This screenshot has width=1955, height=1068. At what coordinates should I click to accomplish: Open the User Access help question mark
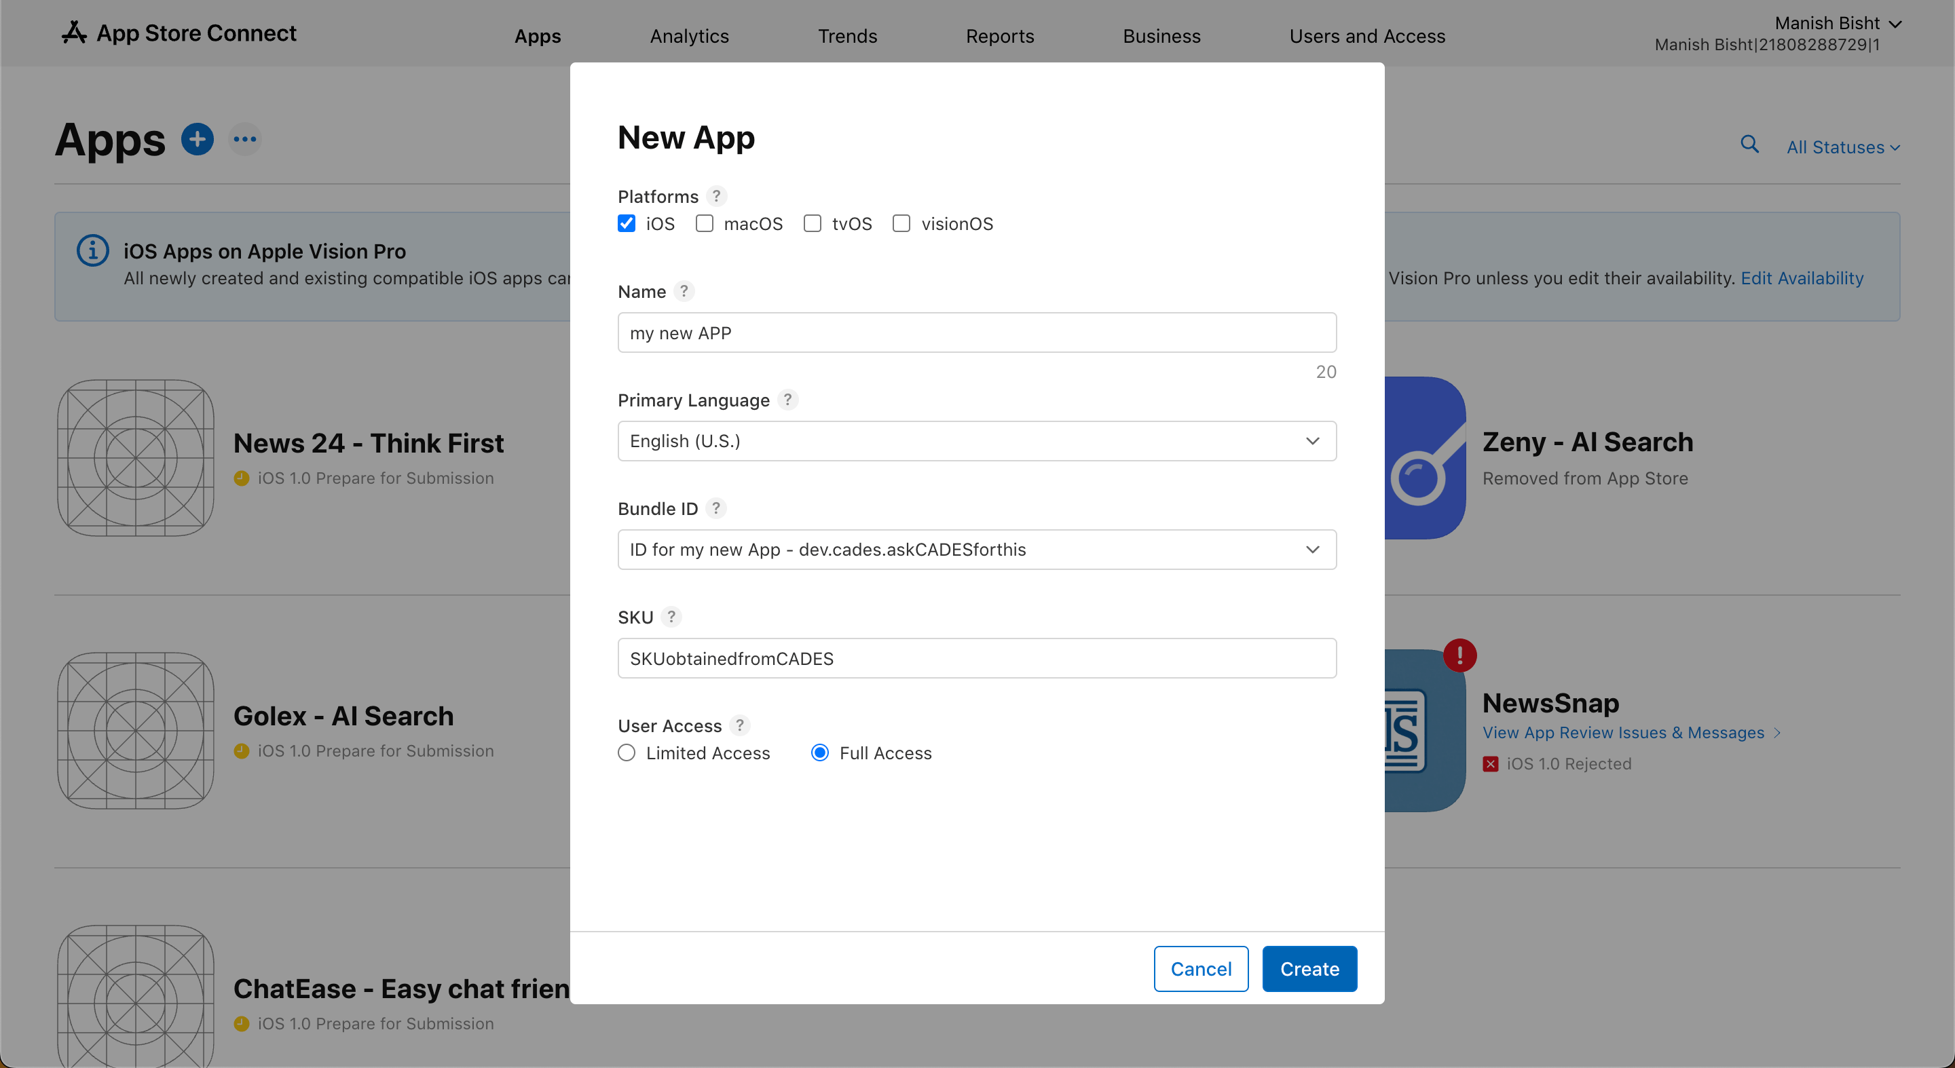click(739, 725)
